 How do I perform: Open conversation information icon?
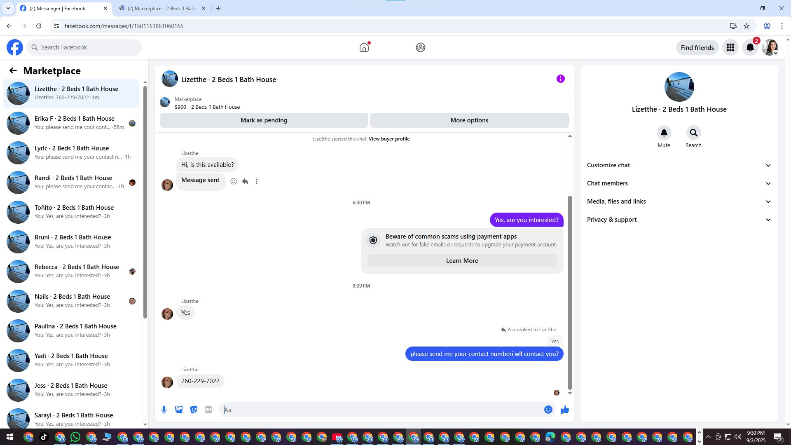click(560, 79)
